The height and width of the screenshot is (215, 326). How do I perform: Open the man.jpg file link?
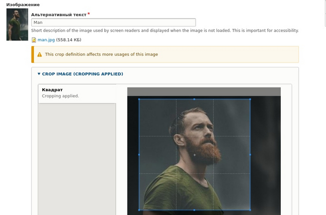click(x=46, y=40)
